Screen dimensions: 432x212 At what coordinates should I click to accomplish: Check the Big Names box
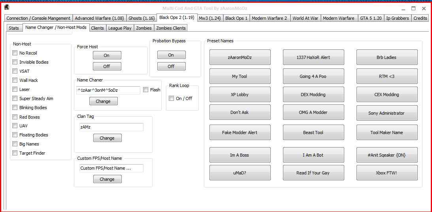15,144
